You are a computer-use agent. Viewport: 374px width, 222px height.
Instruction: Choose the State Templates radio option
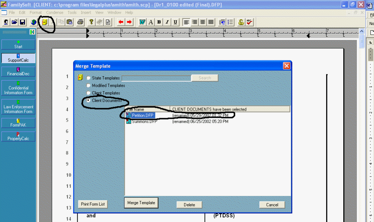click(x=88, y=78)
